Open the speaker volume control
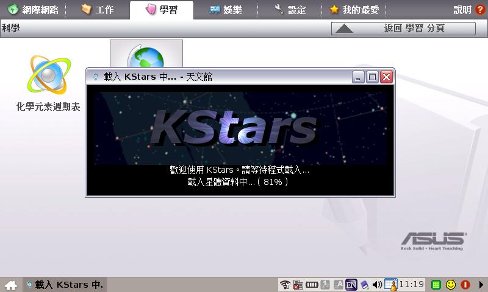Image resolution: width=488 pixels, height=292 pixels. [x=377, y=285]
